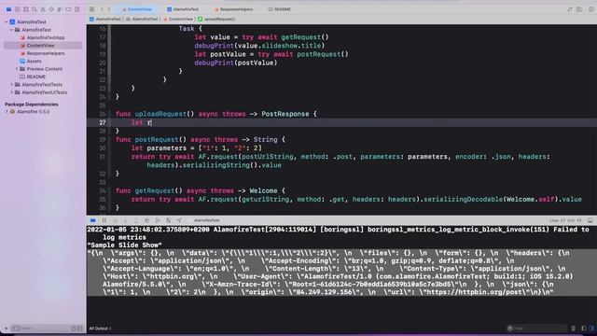Hide the debug area blue toggle
The image size is (597, 336).
point(93,220)
